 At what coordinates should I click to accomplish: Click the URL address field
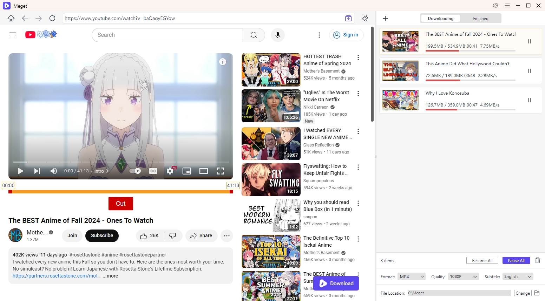click(203, 18)
